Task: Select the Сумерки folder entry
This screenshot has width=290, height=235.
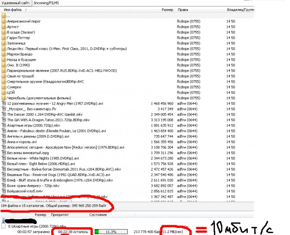Action: (14, 87)
